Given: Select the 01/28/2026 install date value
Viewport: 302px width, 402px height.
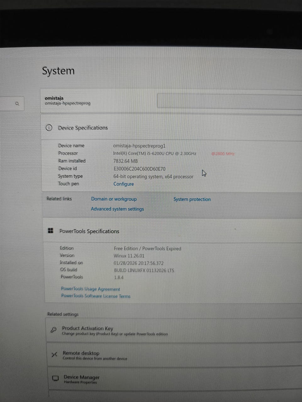Looking at the screenshot, I should click(139, 263).
